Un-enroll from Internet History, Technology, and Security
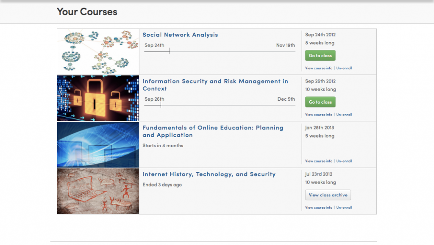Viewport: 434px width, 245px height. point(344,207)
